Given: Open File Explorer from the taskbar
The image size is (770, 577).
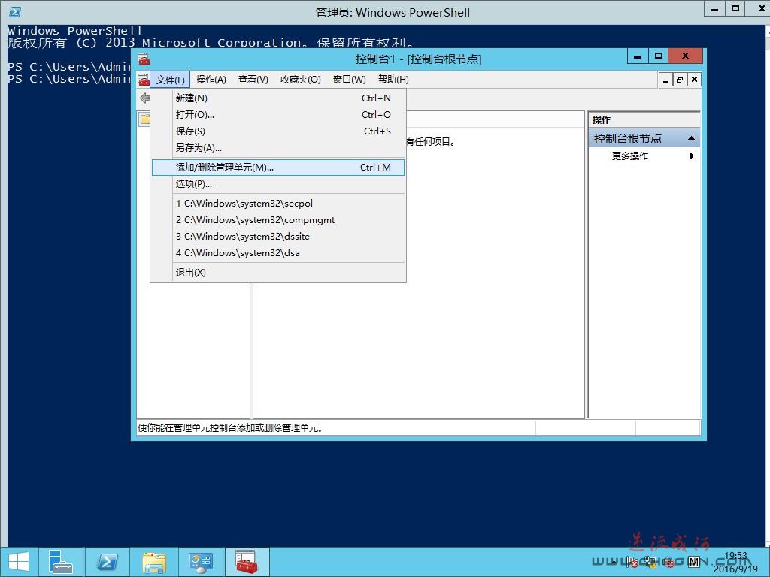Looking at the screenshot, I should 154,562.
